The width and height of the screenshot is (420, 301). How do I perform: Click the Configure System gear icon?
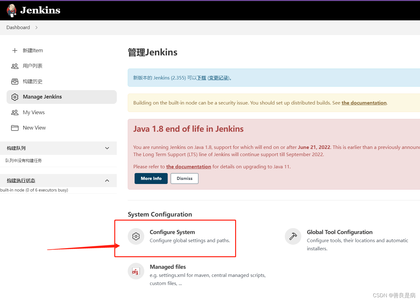pyautogui.click(x=136, y=236)
